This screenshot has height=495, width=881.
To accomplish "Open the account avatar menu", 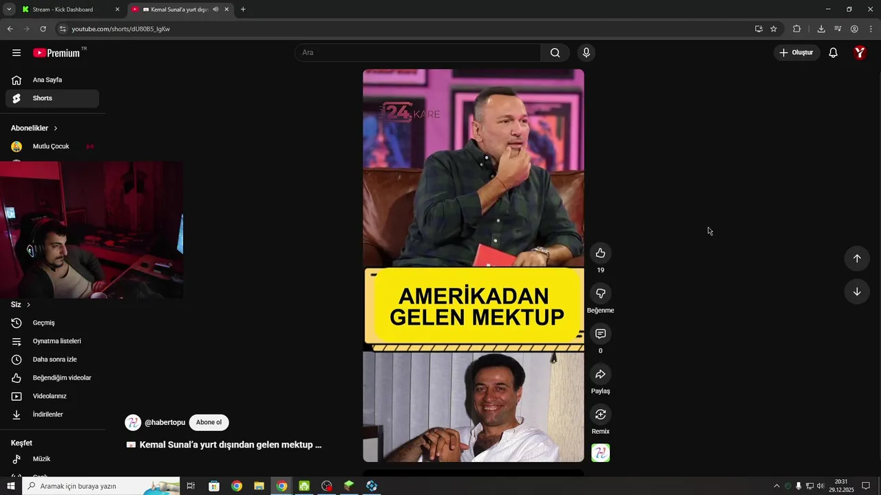I will [860, 53].
